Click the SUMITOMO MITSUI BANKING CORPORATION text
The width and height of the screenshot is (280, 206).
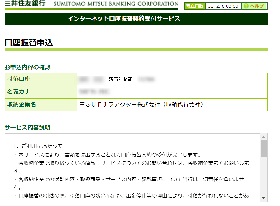coord(116,4)
